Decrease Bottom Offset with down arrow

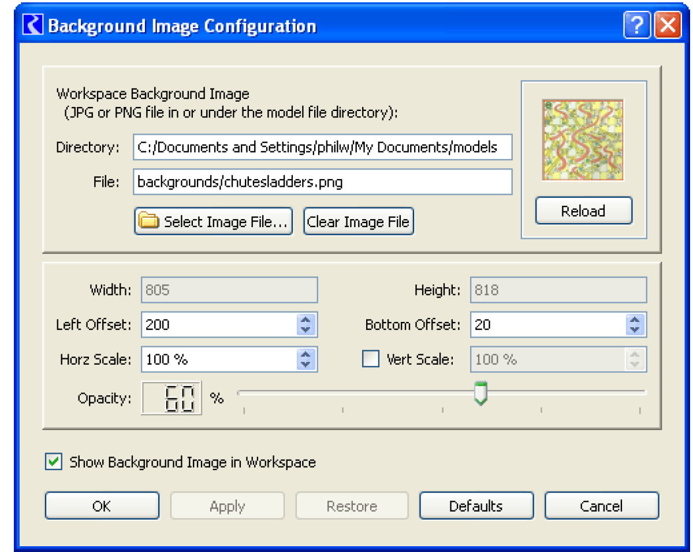(x=635, y=329)
